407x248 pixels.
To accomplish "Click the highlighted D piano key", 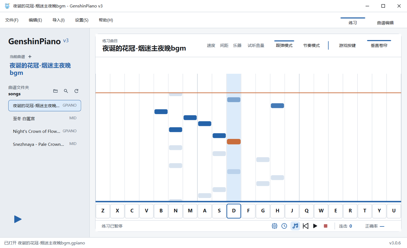I will [234, 211].
